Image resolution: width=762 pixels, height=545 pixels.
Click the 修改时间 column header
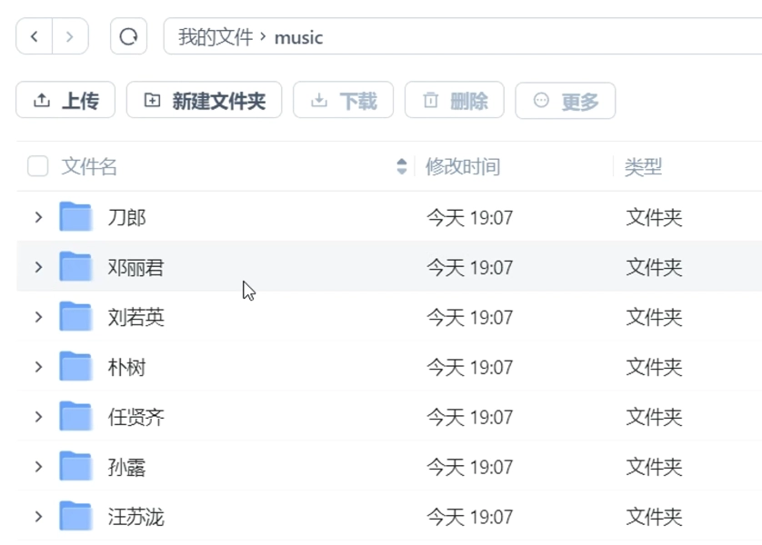coord(463,166)
